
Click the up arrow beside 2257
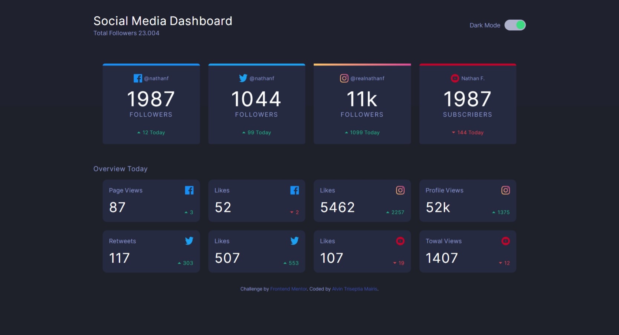388,212
